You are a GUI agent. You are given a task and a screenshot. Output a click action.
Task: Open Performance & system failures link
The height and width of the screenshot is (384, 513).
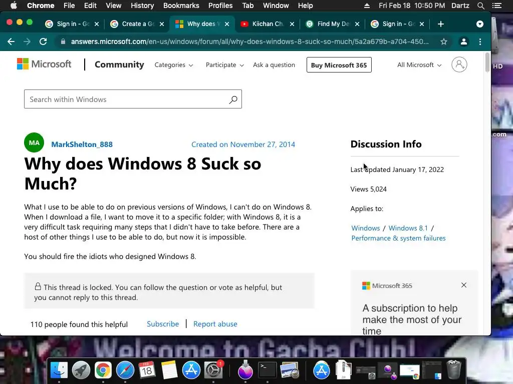[398, 238]
